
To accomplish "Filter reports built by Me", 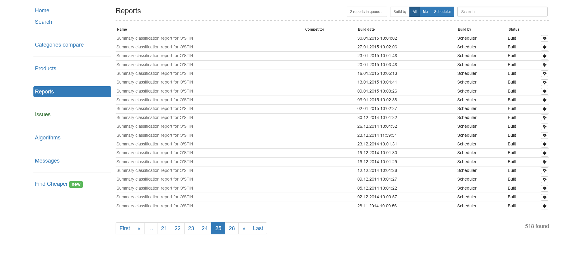I will point(425,12).
